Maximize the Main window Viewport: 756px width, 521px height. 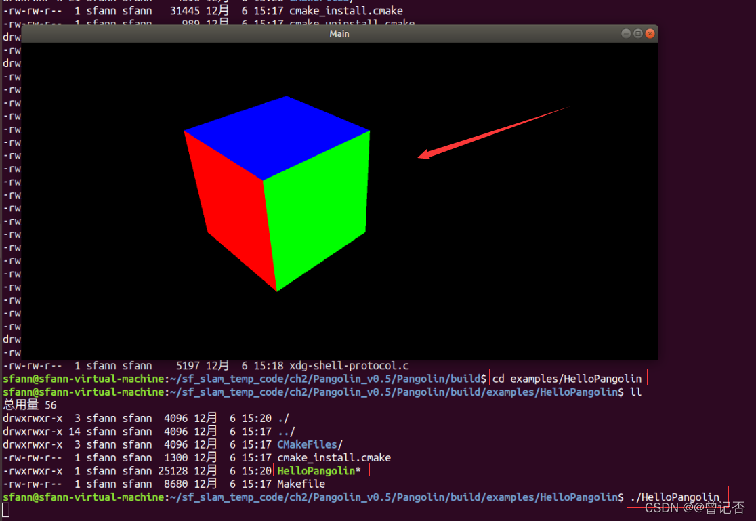coord(638,33)
